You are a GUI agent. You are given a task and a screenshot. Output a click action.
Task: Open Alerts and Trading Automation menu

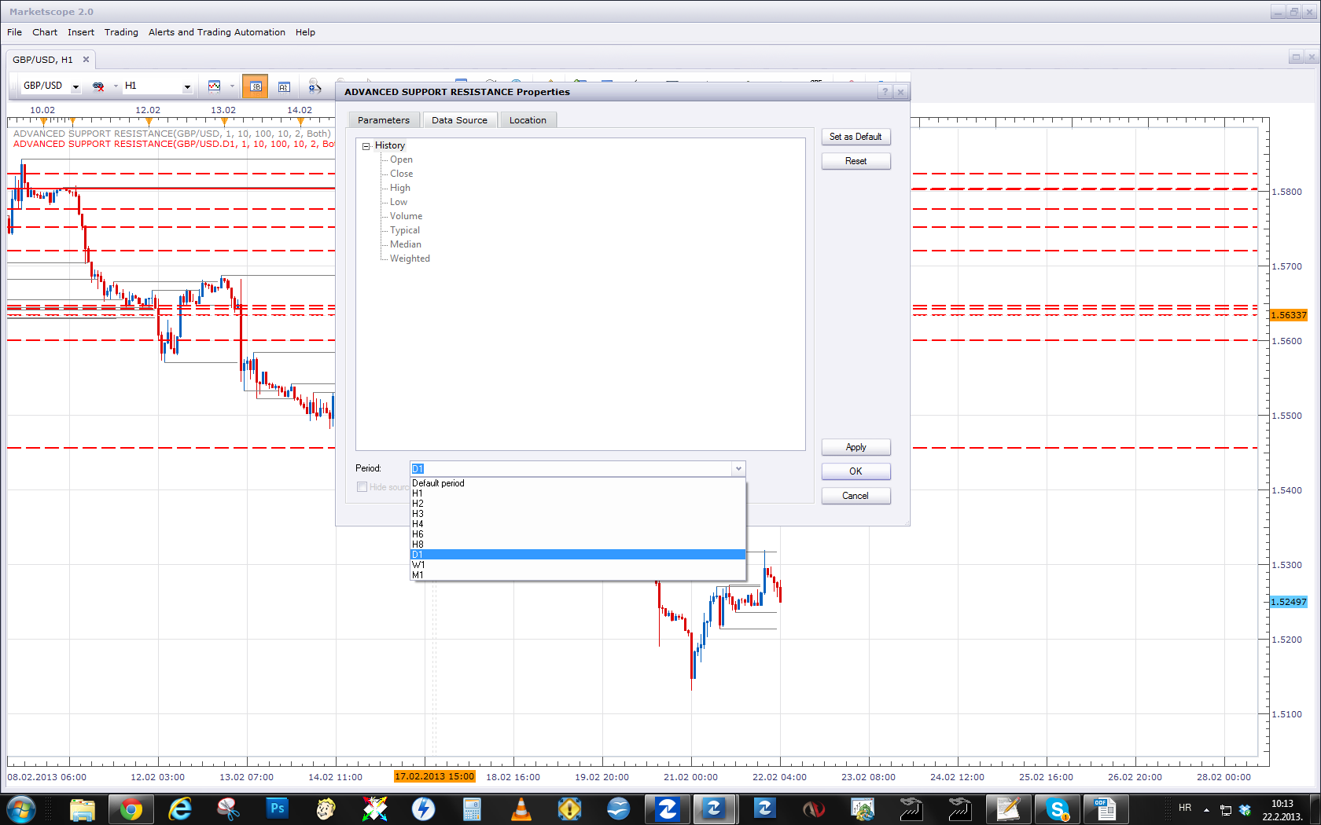point(217,32)
